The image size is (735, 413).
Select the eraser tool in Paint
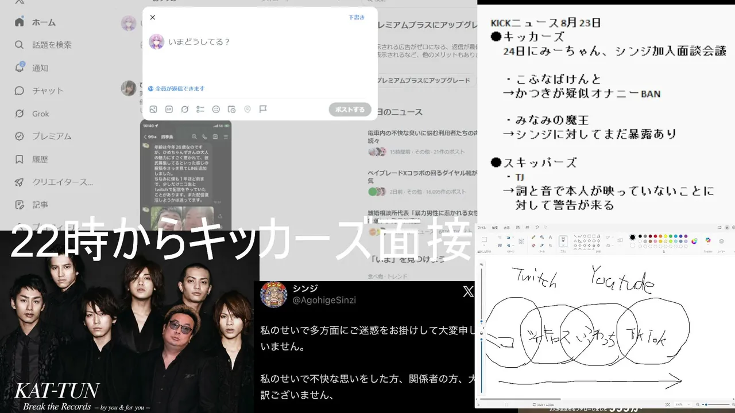tap(533, 246)
